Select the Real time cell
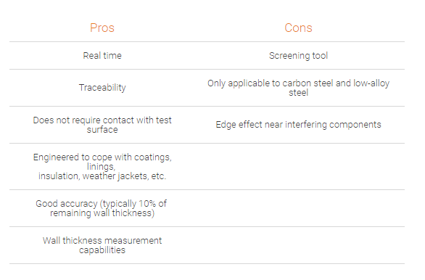425x280 pixels. tap(102, 56)
